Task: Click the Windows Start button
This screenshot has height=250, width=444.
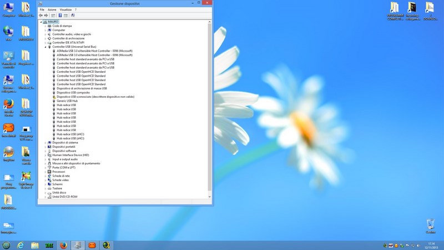Action: [x=6, y=245]
